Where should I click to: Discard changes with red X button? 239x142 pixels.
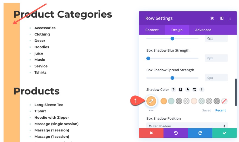click(151, 133)
